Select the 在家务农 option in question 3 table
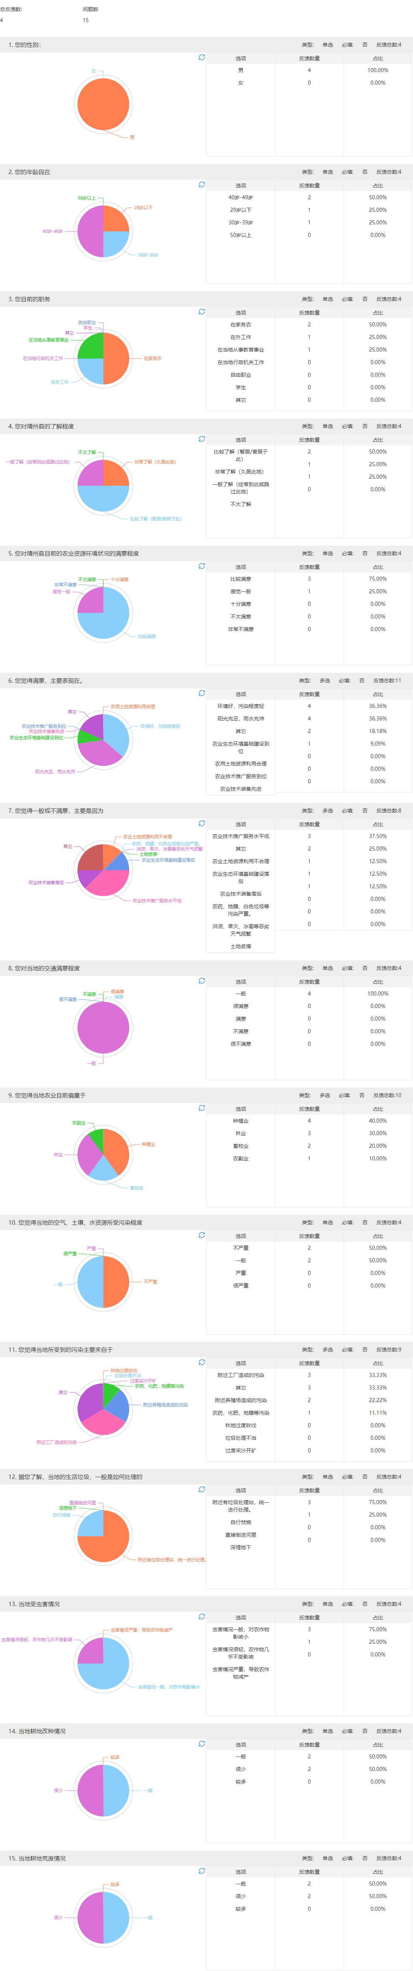The height and width of the screenshot is (1971, 413). pos(241,325)
